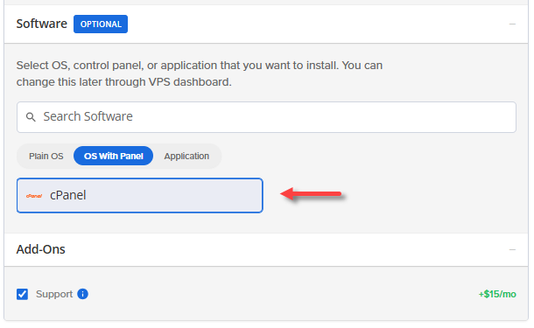Uncheck the Support add-on checkbox

(x=22, y=294)
